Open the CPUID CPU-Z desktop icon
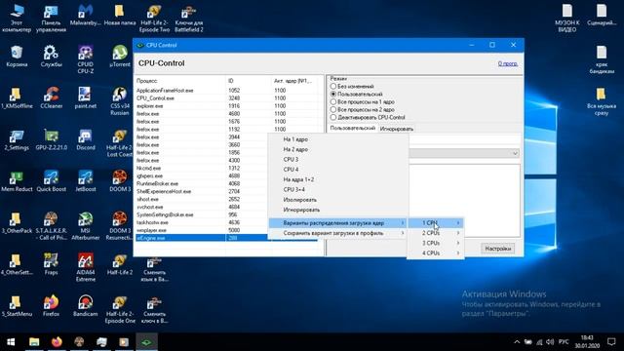 (86, 59)
